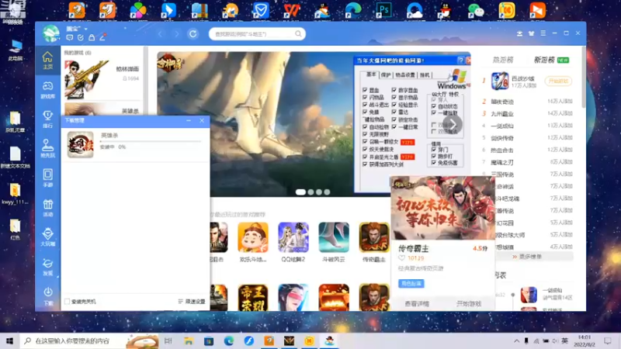Expand the username dropdown arrow in header

[85, 29]
